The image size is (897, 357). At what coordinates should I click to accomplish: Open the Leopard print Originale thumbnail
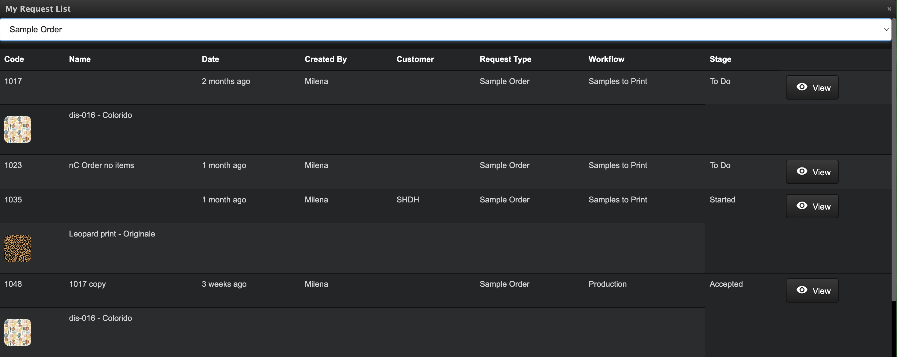click(x=18, y=248)
